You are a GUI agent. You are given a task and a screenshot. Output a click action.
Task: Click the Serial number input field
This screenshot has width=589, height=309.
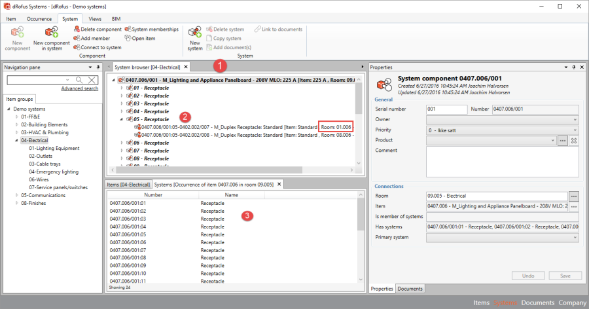point(446,109)
